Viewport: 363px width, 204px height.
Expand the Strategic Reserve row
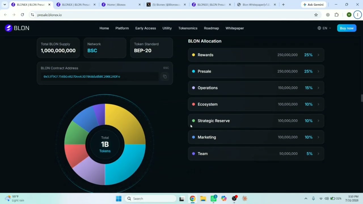click(256, 121)
